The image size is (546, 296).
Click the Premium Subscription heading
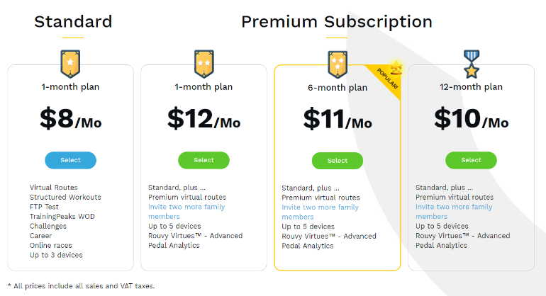(337, 22)
